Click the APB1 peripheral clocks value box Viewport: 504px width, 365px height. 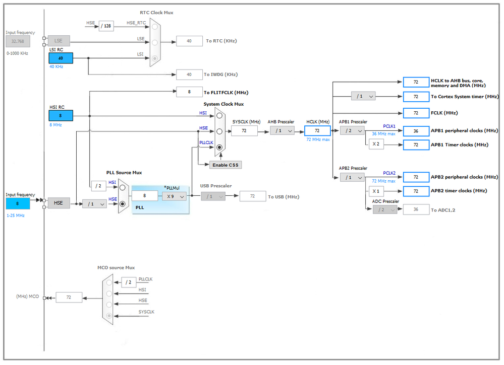[416, 131]
